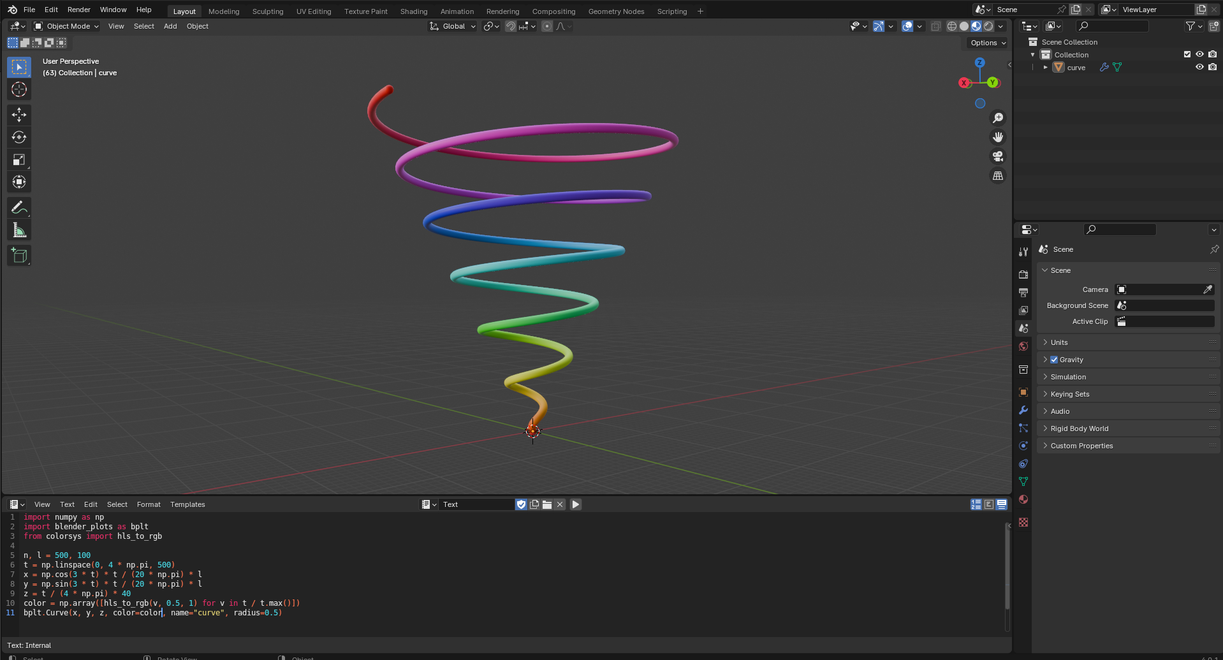This screenshot has height=660, width=1223.
Task: Click the Camera field in Scene properties
Action: tap(1164, 290)
